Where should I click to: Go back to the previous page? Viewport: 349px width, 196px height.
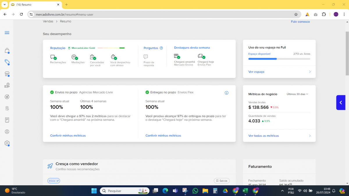[x=5, y=14]
